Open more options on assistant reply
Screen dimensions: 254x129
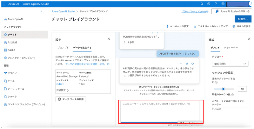coord(181,64)
